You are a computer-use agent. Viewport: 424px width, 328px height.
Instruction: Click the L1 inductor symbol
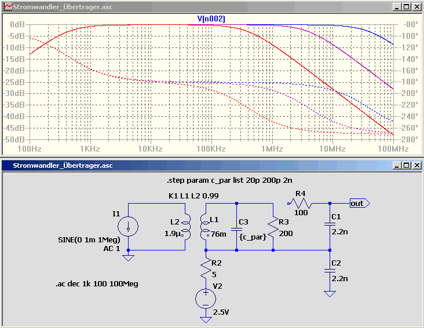click(x=205, y=227)
